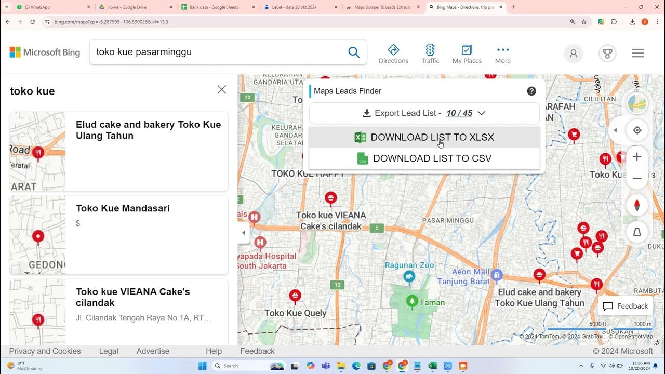The width and height of the screenshot is (665, 374).
Task: Go back to previous page
Action: 8,22
